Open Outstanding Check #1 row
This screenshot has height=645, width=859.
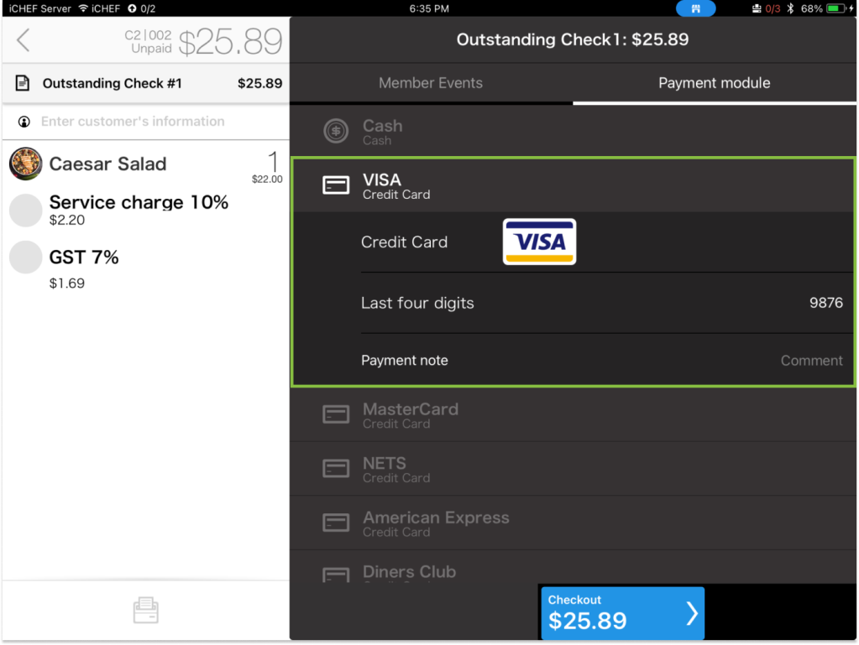click(x=145, y=83)
